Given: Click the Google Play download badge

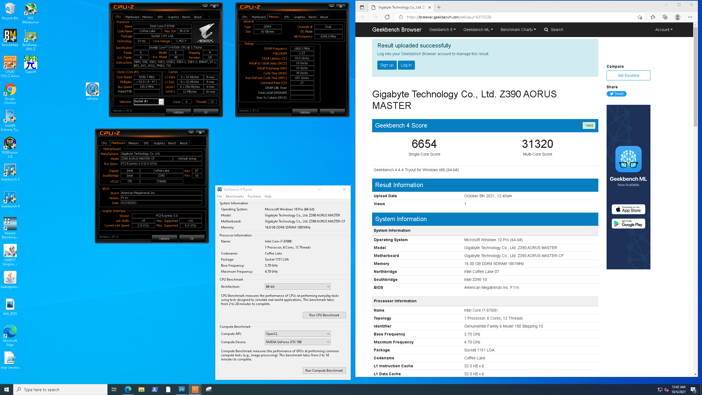Looking at the screenshot, I should point(628,224).
